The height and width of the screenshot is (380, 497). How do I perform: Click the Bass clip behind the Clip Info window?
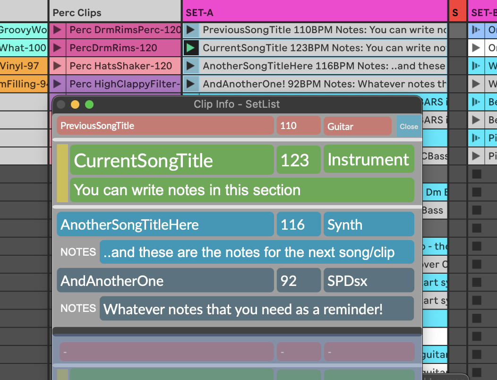[x=435, y=210]
